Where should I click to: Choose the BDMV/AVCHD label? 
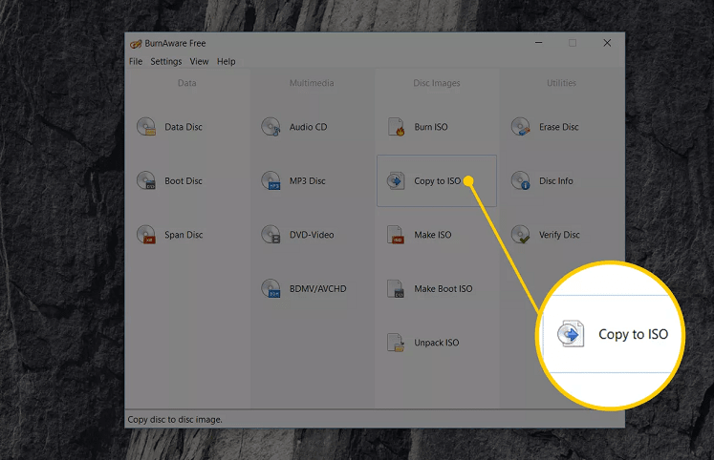pyautogui.click(x=318, y=288)
